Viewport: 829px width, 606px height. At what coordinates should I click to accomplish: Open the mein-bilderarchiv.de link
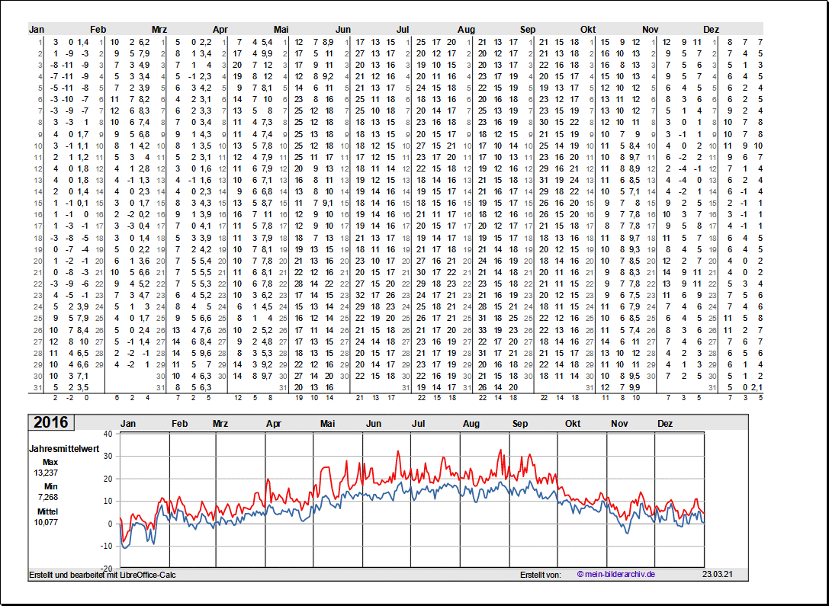pos(616,574)
